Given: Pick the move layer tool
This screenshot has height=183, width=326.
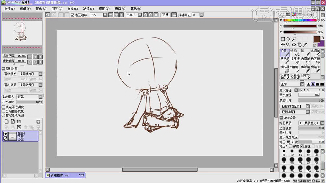Looking at the screenshot, I should (283, 45).
